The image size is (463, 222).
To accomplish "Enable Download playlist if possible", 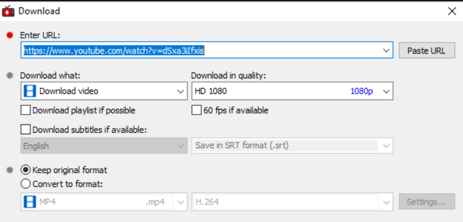I will point(26,110).
